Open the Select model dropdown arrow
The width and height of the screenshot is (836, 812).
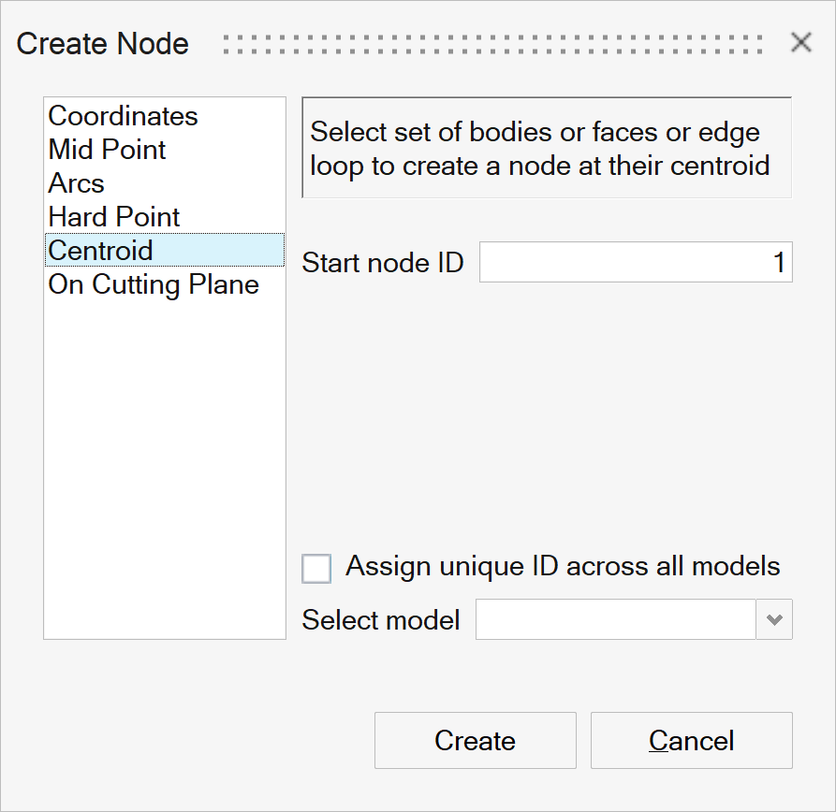click(774, 620)
